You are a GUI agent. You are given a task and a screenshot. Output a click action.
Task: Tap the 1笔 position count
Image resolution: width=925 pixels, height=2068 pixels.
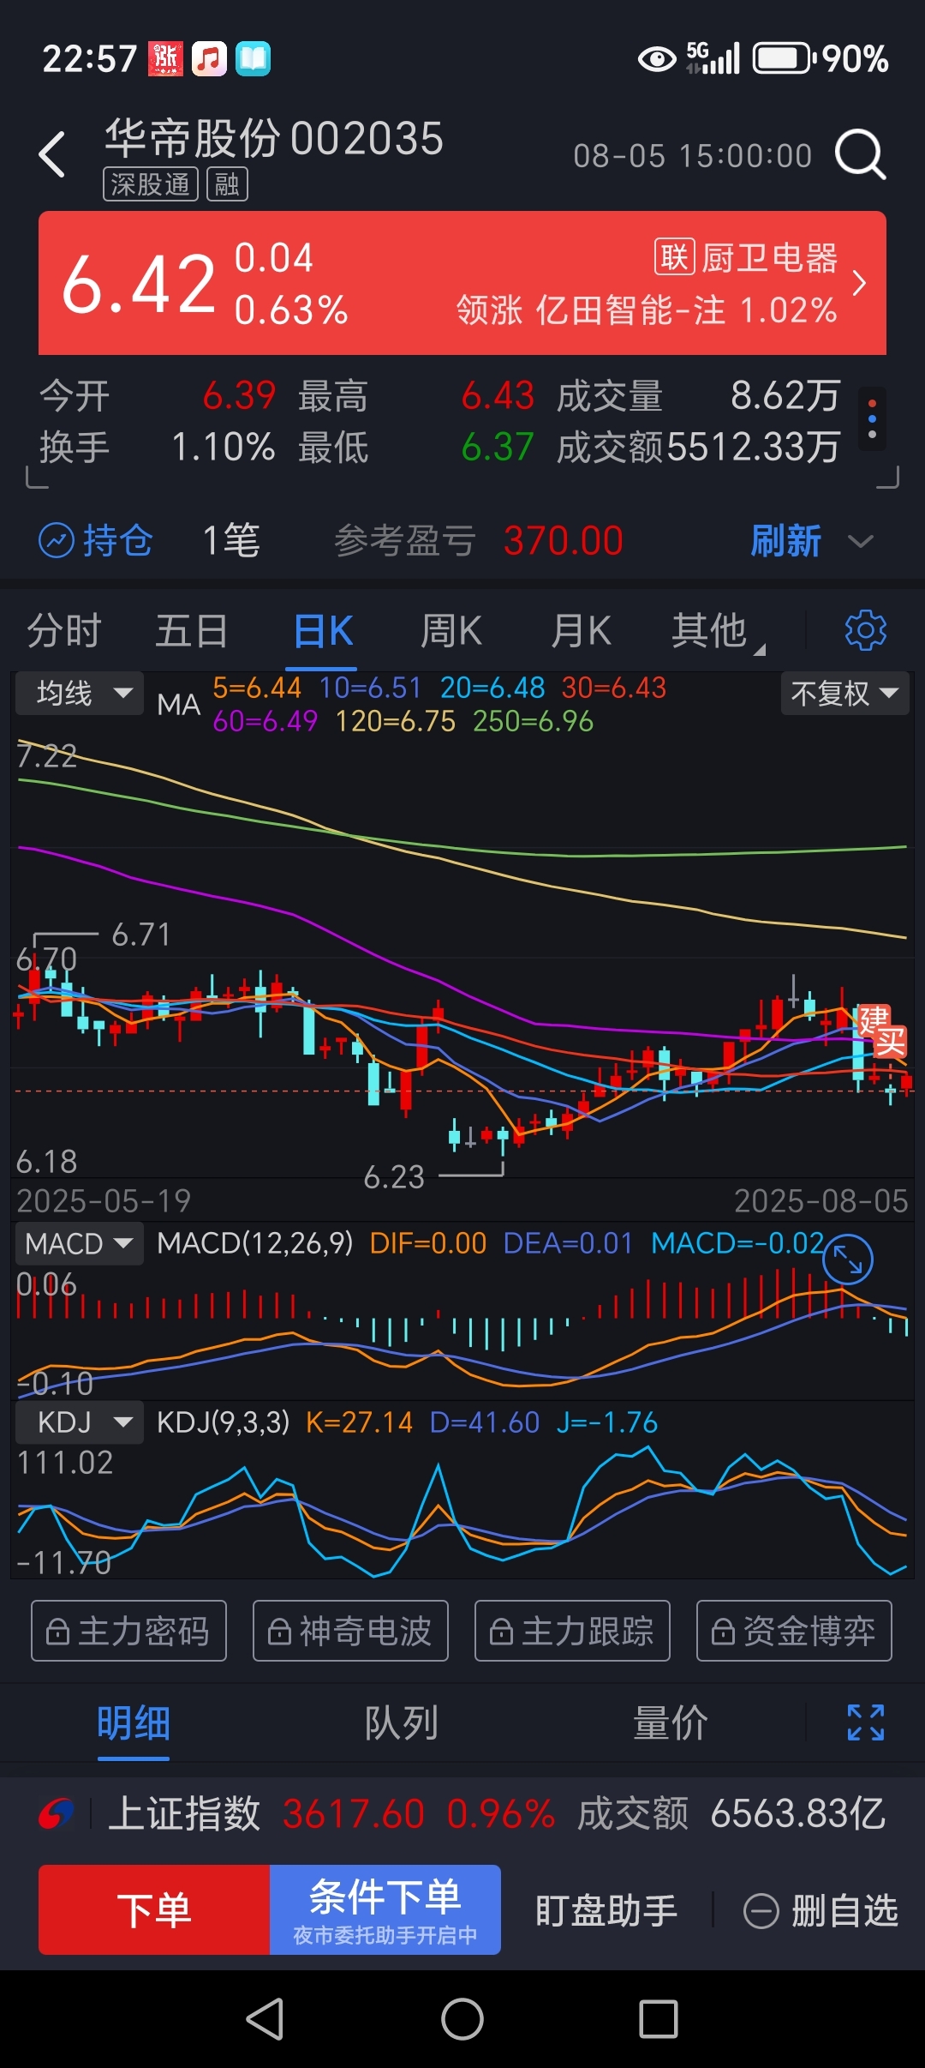pos(230,541)
